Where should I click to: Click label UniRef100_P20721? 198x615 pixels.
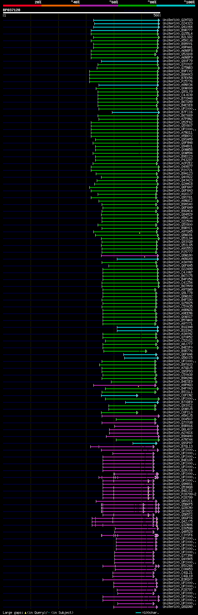[x=178, y=170]
